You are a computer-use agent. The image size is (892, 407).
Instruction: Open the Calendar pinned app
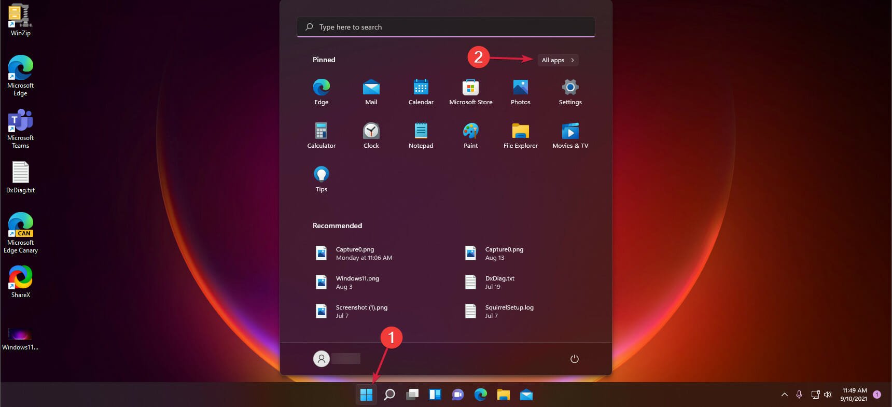click(x=421, y=92)
